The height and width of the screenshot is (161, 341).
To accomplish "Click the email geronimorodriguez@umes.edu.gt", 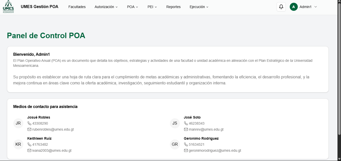I will [x=215, y=151].
